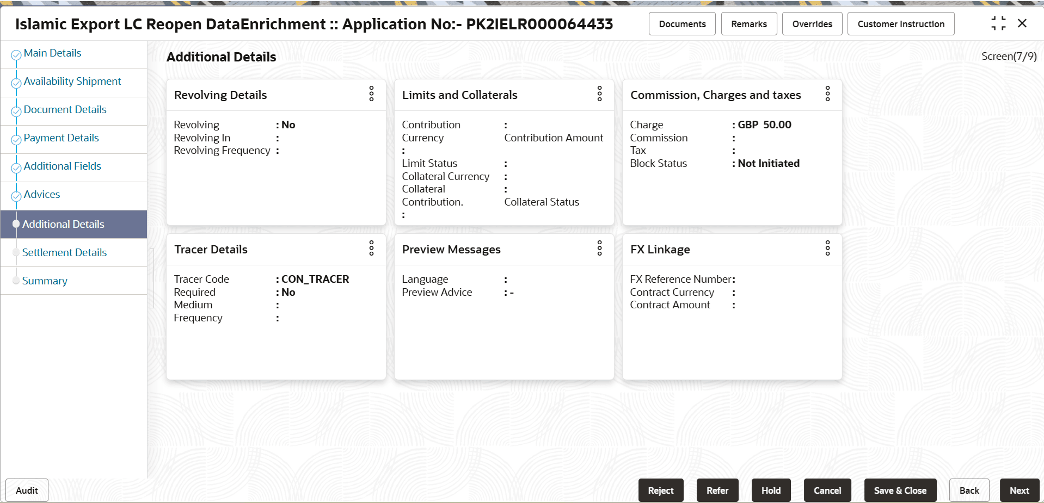Click the Availability Shipment step checkmark icon
Screen dimensions: 1044x503
tap(16, 83)
